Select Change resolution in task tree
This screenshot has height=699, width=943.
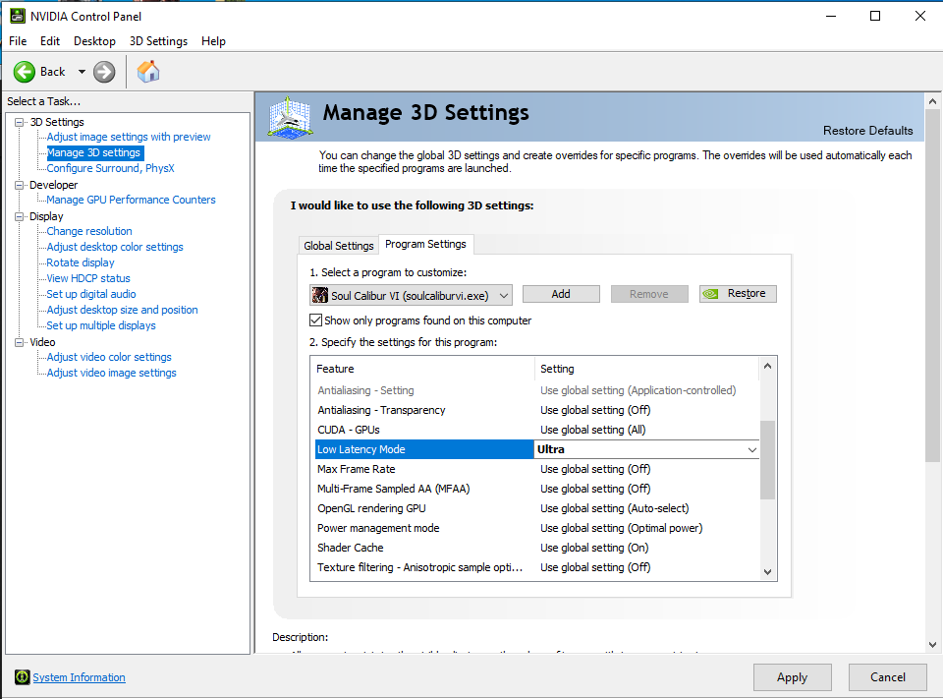click(89, 231)
